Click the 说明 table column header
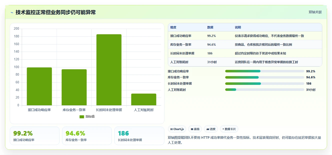Screen dimensions: 332x155 coord(238,27)
